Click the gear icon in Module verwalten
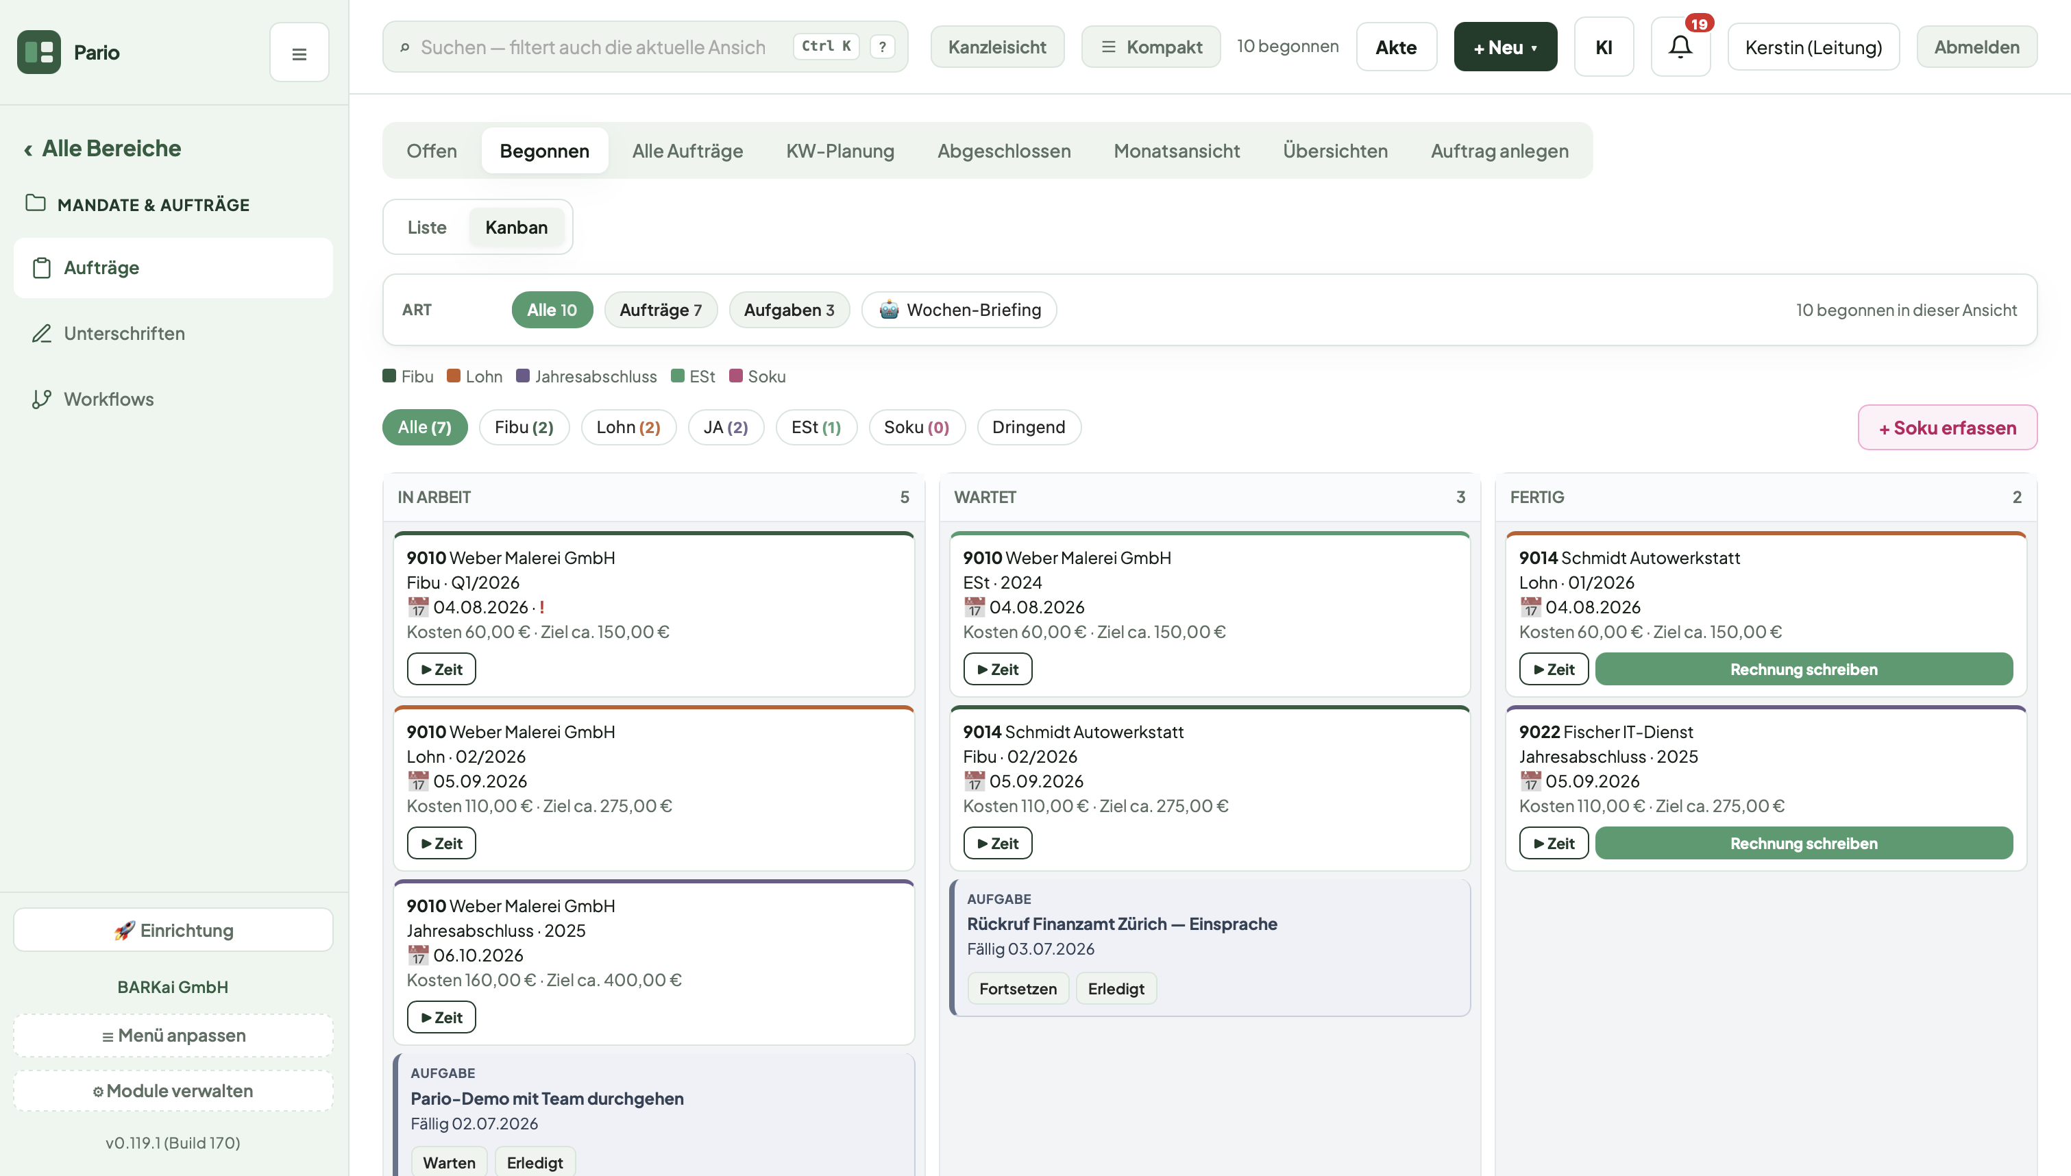Screen dimensions: 2071x1176 tap(98, 1092)
